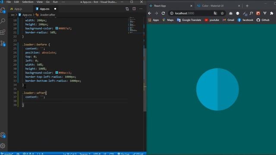Click the #00acc1 color swatch on line 31
Screen dimensions: 276x155
pos(57,72)
